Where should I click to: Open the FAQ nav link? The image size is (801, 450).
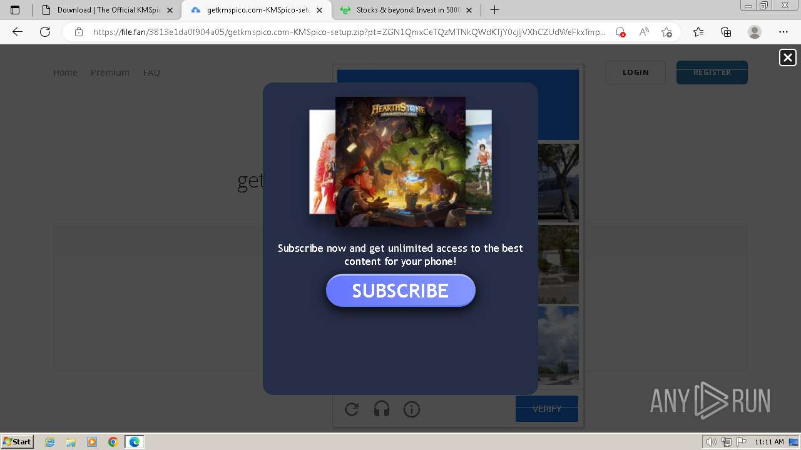coord(151,72)
